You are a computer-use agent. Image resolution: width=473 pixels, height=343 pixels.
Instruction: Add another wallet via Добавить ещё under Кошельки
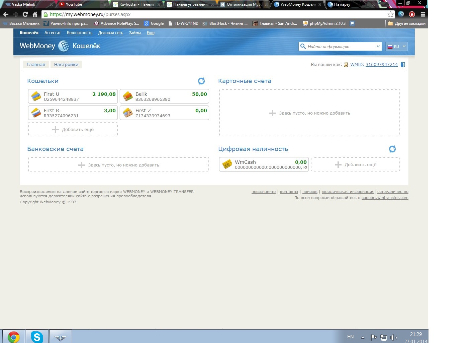coord(73,129)
